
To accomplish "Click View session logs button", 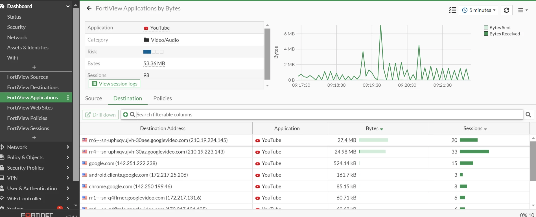I will (115, 84).
